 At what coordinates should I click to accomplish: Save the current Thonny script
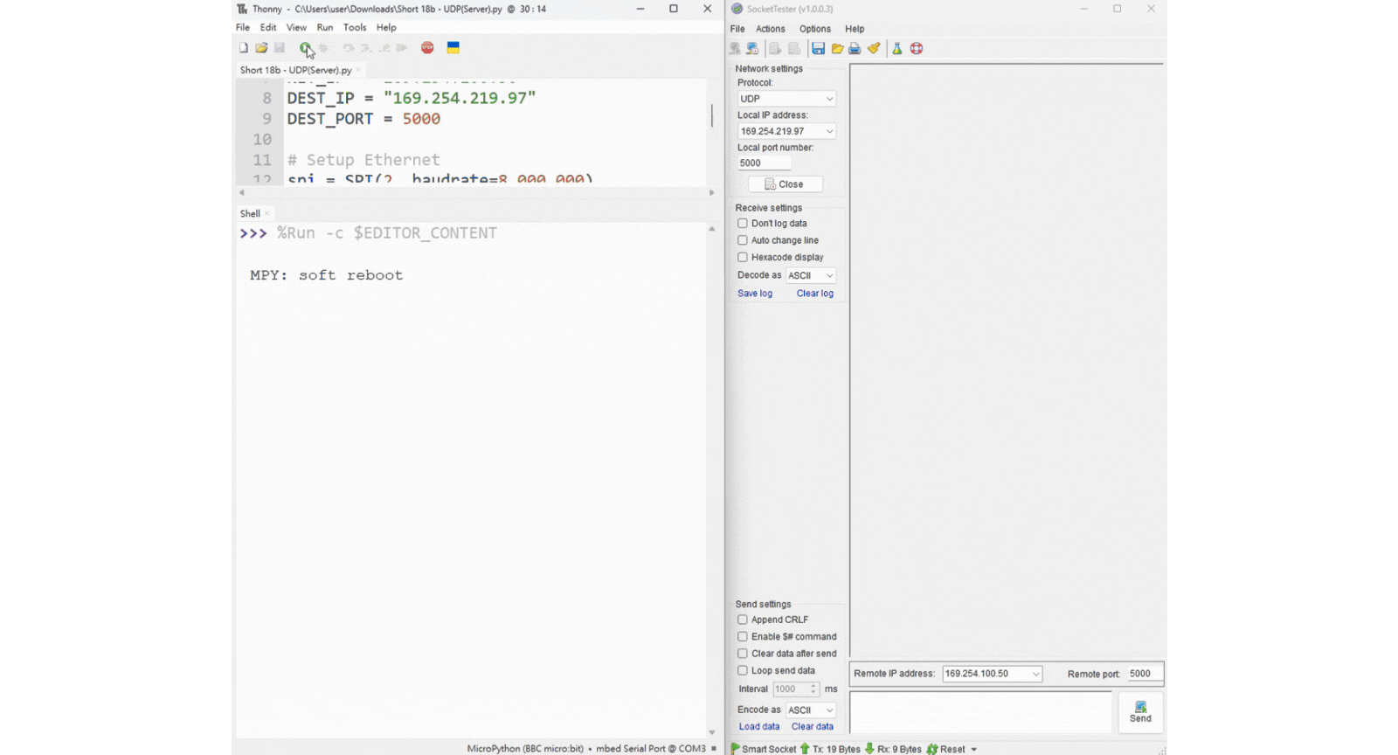point(280,48)
